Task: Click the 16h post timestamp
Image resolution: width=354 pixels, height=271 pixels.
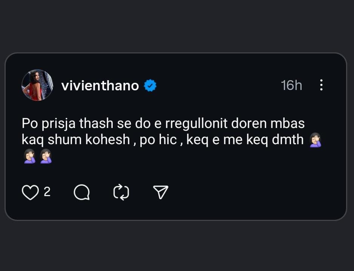Action: coord(291,85)
